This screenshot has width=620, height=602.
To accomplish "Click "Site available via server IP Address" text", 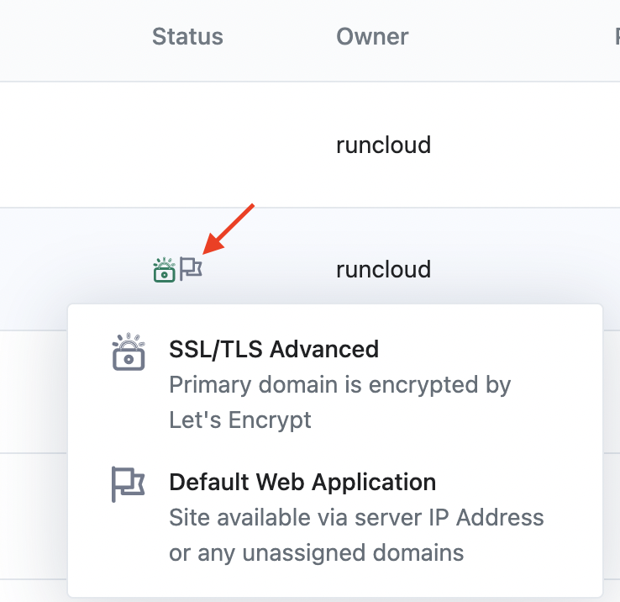I will click(356, 517).
